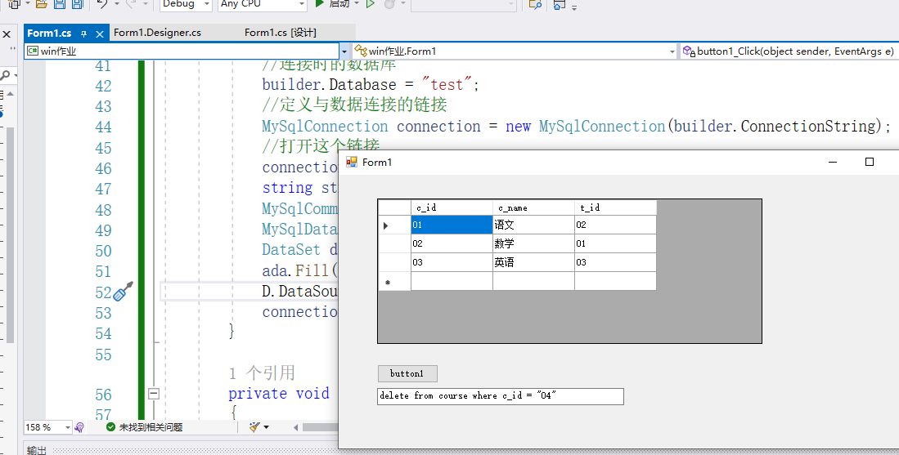The image size is (899, 455).
Task: Click the t_id column header
Action: click(615, 207)
